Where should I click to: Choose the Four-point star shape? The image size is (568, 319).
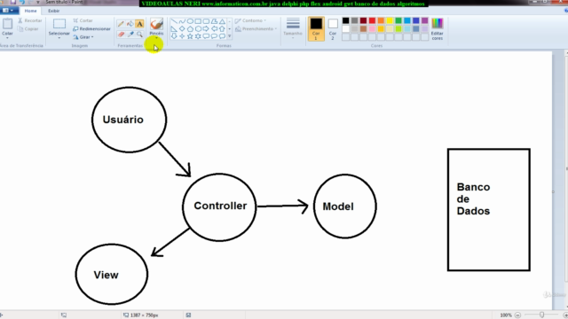point(182,36)
